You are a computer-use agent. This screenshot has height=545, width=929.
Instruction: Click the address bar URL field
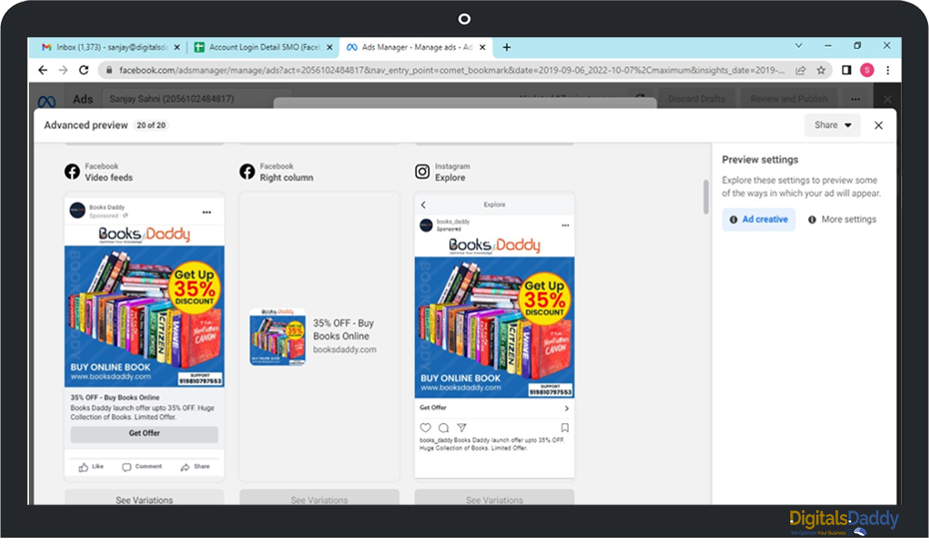451,70
